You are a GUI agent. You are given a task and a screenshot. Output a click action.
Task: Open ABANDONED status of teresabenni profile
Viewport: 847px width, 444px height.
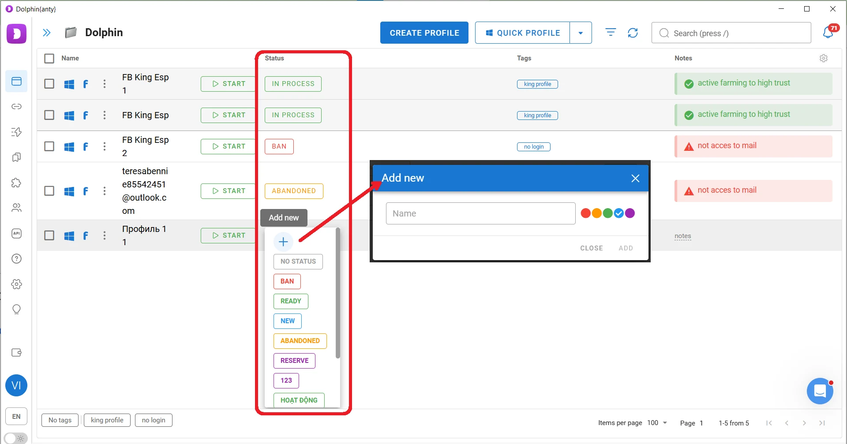click(294, 191)
